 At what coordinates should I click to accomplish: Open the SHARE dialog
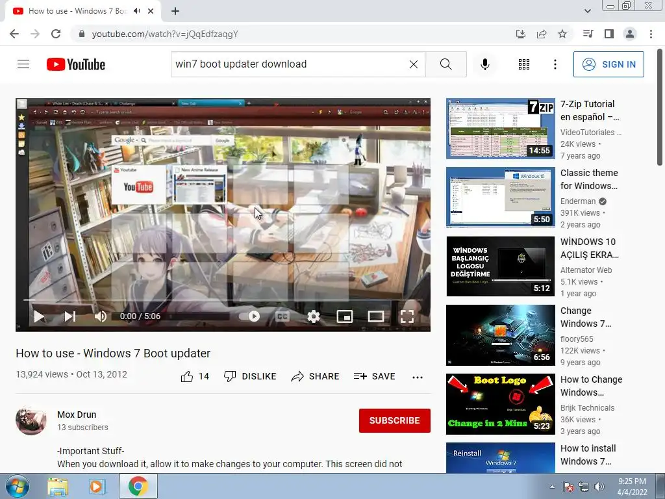click(x=315, y=376)
